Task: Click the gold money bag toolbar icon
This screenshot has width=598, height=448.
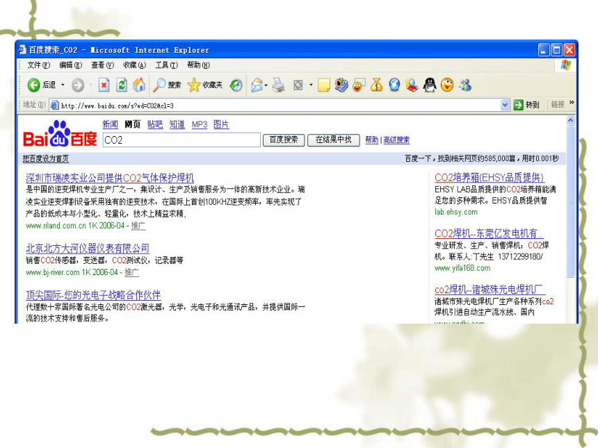Action: point(377,85)
